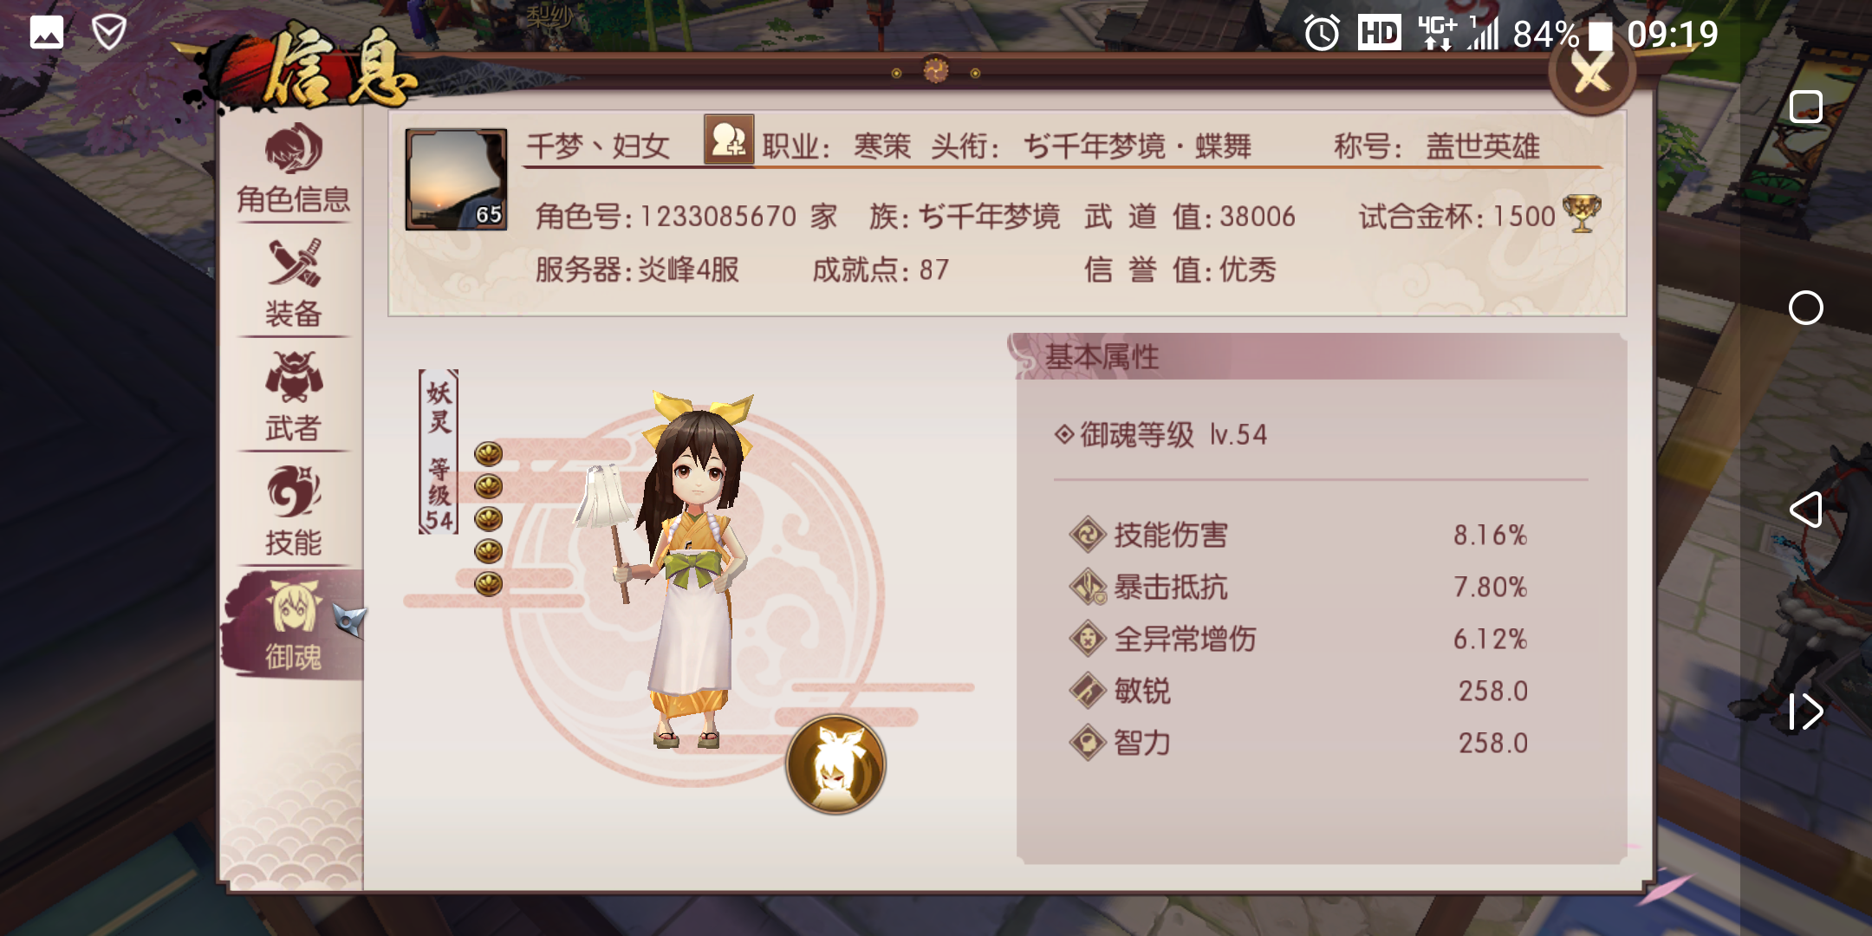Tap the Android home circle button
This screenshot has height=936, width=1872.
click(1806, 308)
